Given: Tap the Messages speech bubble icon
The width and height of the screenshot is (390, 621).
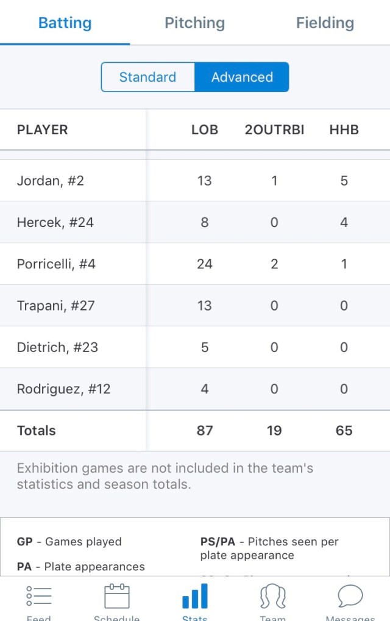Looking at the screenshot, I should click(350, 596).
